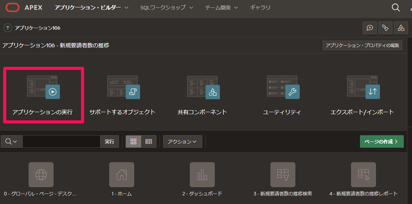The width and height of the screenshot is (412, 204).
Task: Open page 0 グローバル・ページ globe icon
Action: coord(41,175)
